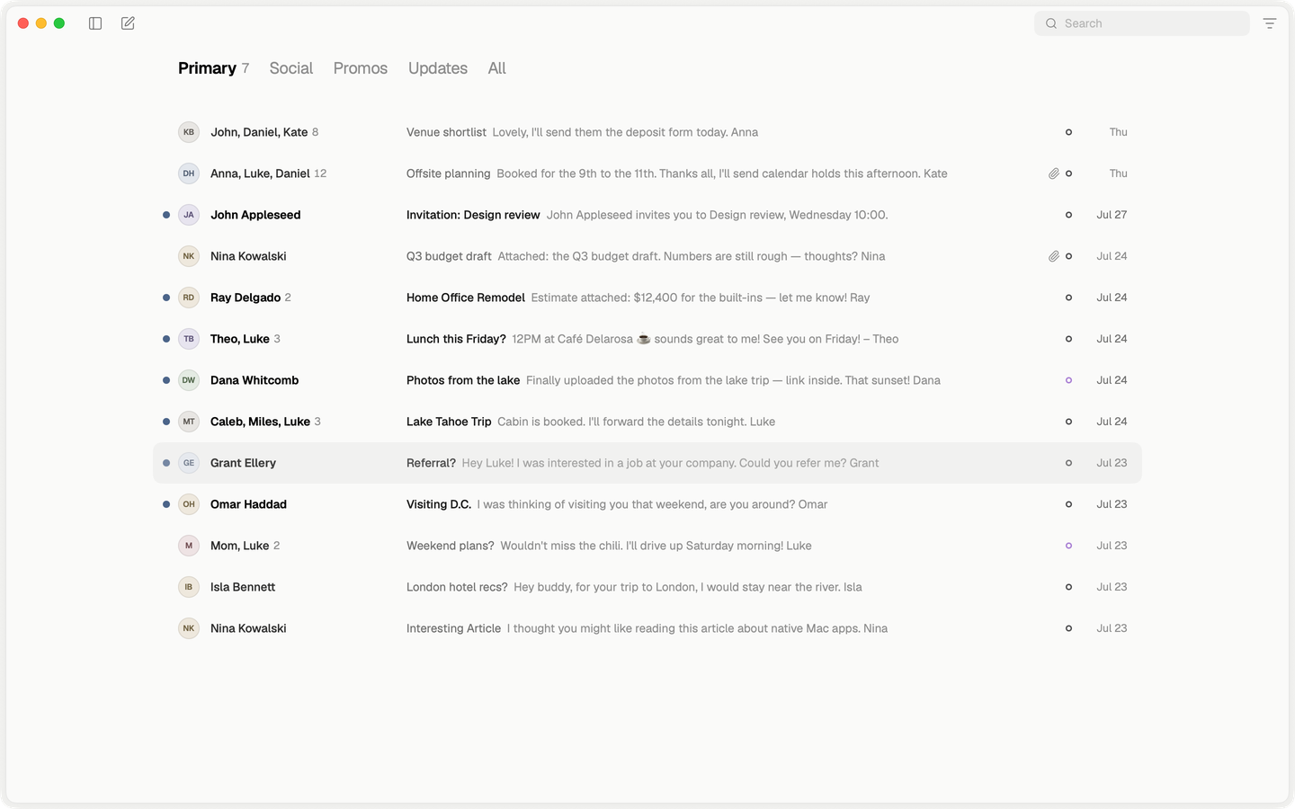
Task: Switch to the Social tab
Action: pyautogui.click(x=291, y=68)
